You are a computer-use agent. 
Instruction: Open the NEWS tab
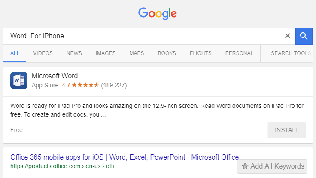74,53
